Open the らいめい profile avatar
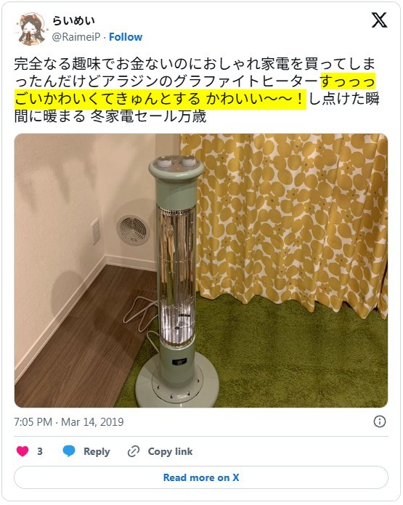The image size is (403, 505). [30, 28]
